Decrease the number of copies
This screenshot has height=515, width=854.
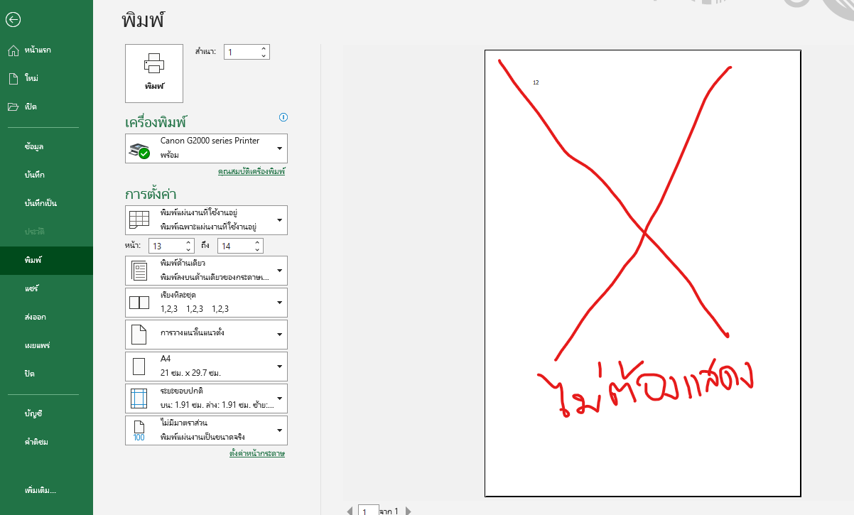point(264,56)
